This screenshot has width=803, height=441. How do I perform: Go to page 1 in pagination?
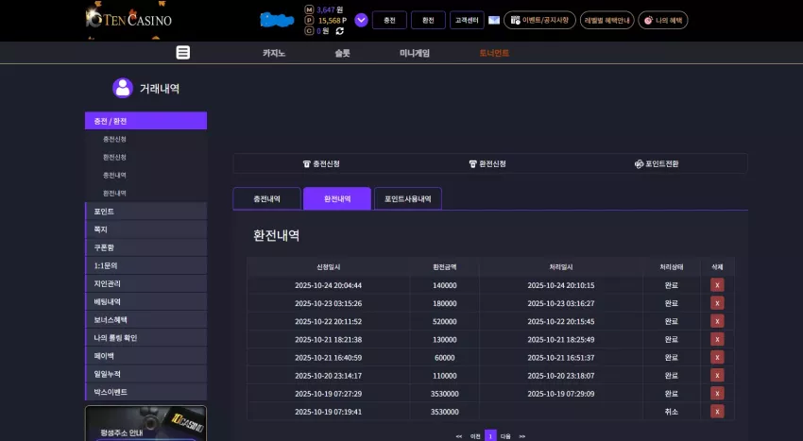click(490, 436)
